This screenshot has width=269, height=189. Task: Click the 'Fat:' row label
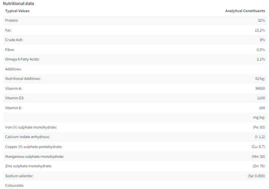point(8,30)
